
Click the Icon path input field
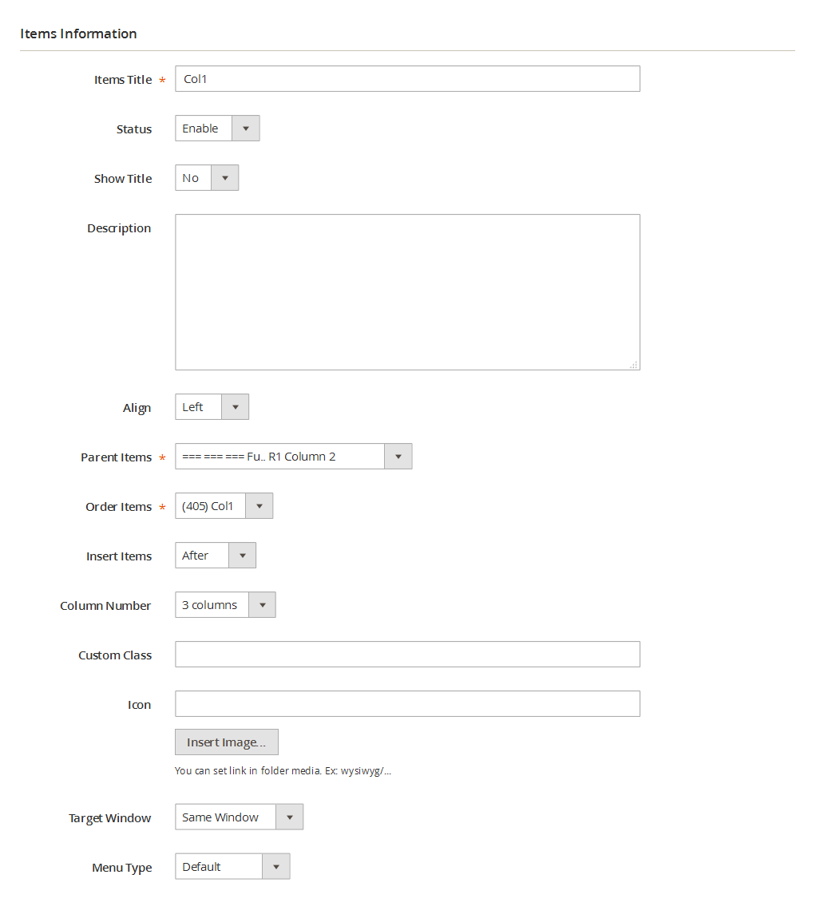click(x=407, y=703)
